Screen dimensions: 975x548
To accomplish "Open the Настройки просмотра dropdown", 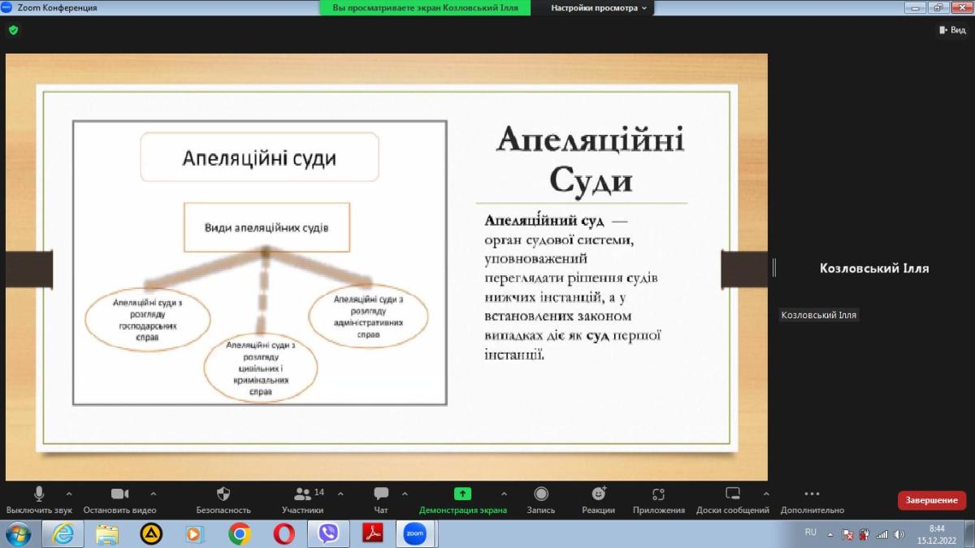I will [x=599, y=8].
